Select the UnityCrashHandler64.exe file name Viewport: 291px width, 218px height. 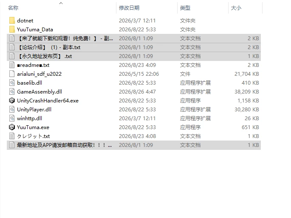click(48, 101)
